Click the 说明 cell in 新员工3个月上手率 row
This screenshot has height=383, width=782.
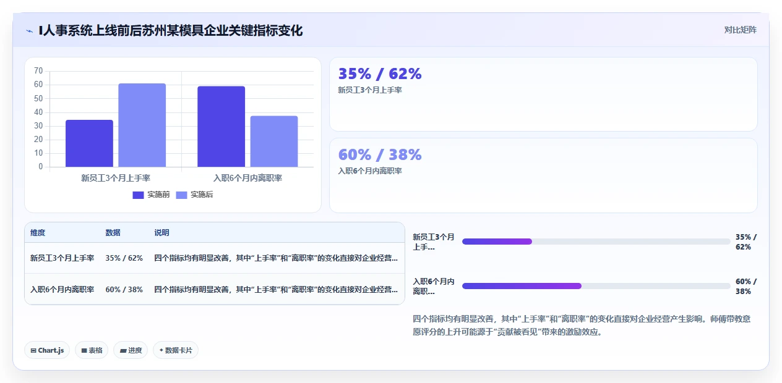pos(276,258)
